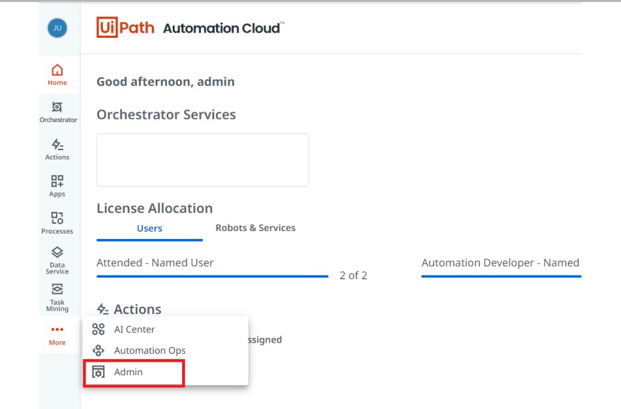
Task: Click the lightning icon beside Actions heading
Action: (x=102, y=309)
